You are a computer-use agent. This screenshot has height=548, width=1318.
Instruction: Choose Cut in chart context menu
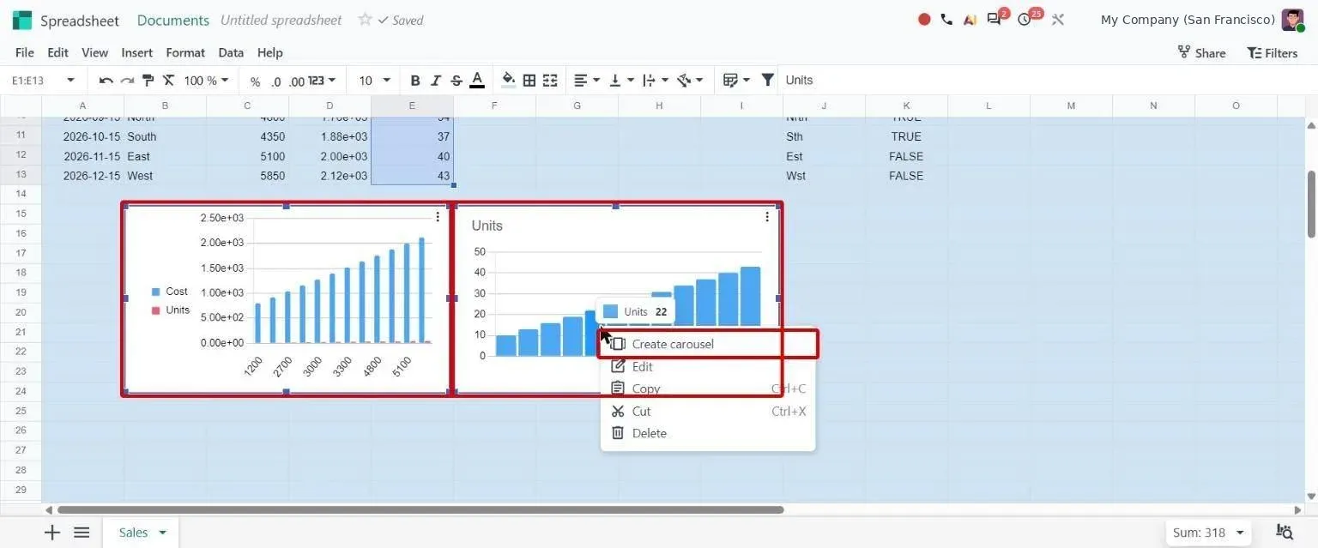(708, 411)
